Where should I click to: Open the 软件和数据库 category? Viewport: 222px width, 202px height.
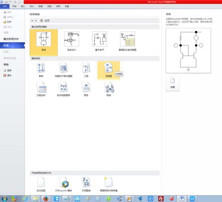[x=63, y=89]
